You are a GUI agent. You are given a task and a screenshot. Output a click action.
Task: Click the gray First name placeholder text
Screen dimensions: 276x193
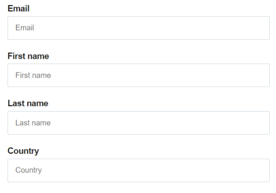pyautogui.click(x=33, y=75)
